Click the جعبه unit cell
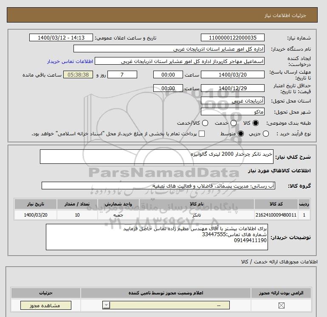The height and width of the screenshot is (317, 327). click(x=118, y=215)
